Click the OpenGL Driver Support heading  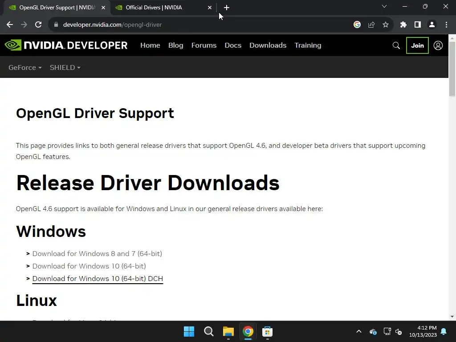click(x=95, y=113)
